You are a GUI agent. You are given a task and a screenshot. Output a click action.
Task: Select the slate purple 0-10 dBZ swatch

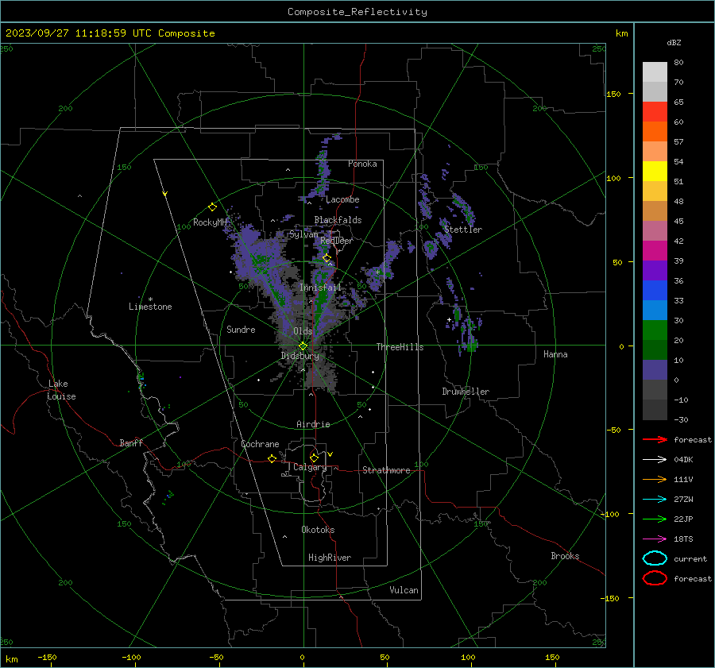pyautogui.click(x=655, y=370)
